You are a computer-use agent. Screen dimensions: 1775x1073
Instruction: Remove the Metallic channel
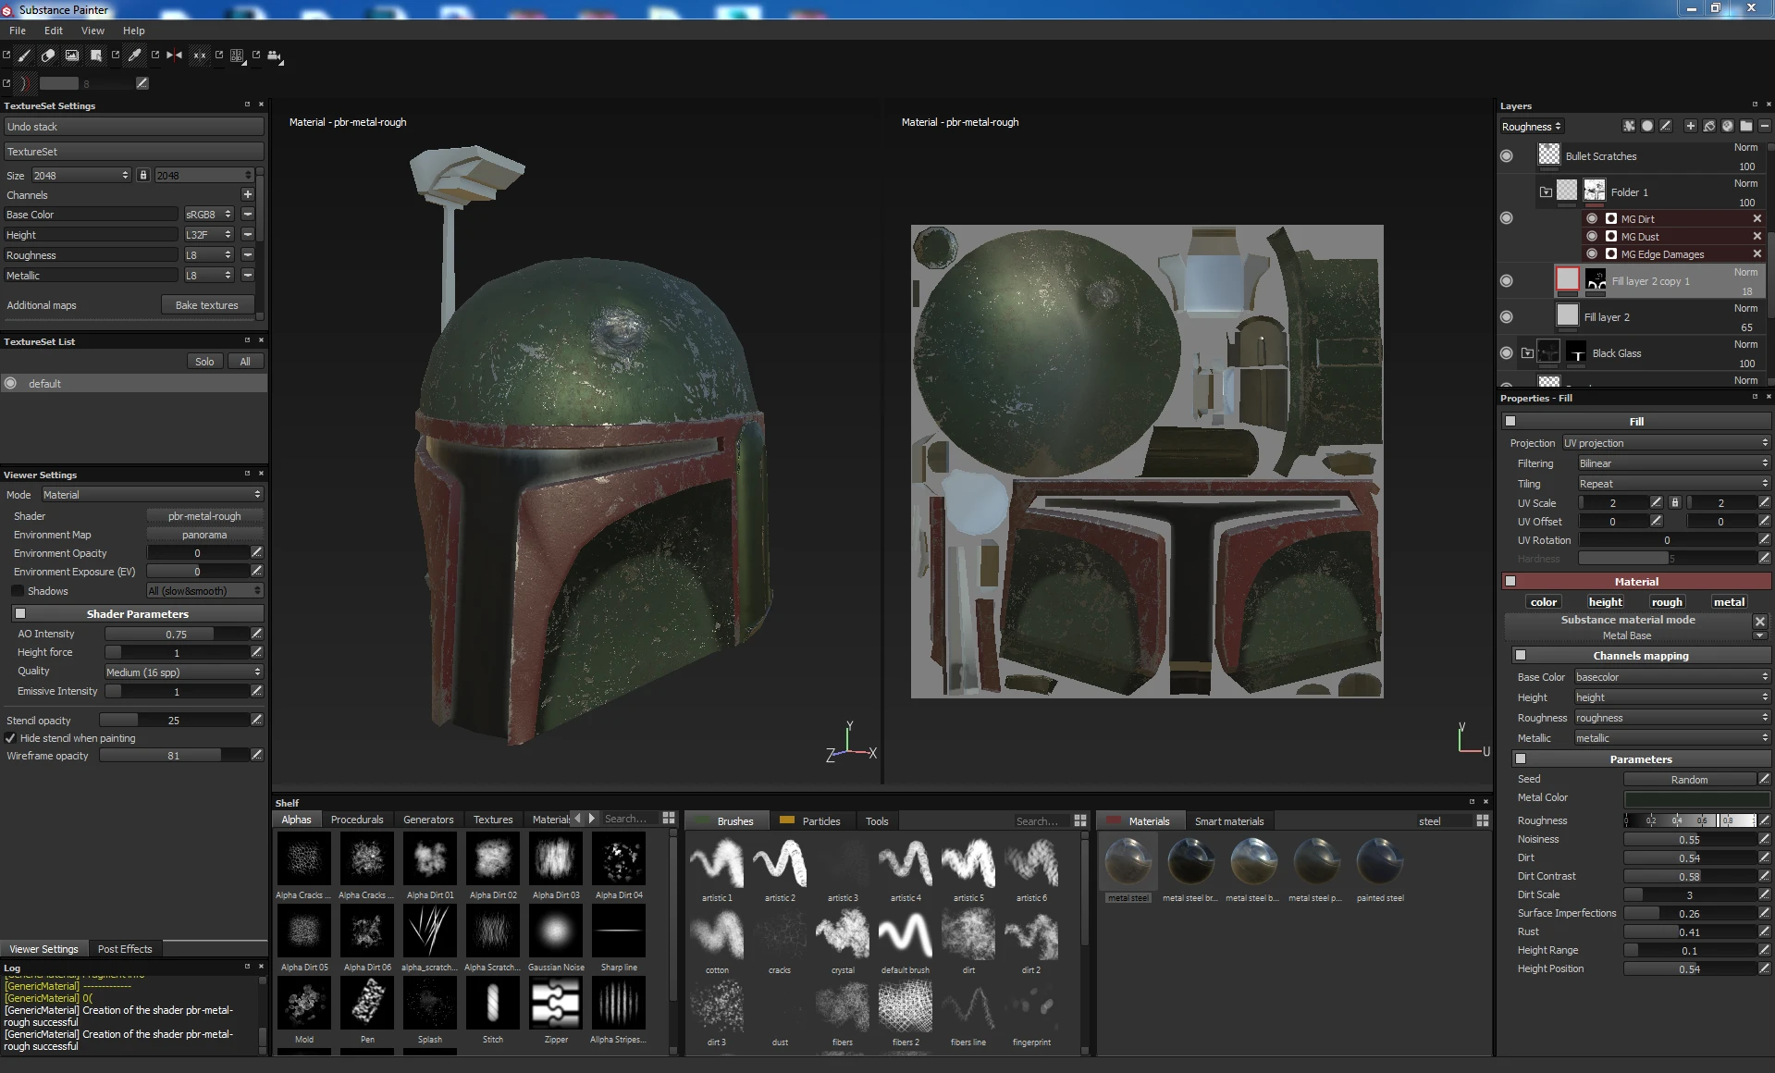point(248,275)
